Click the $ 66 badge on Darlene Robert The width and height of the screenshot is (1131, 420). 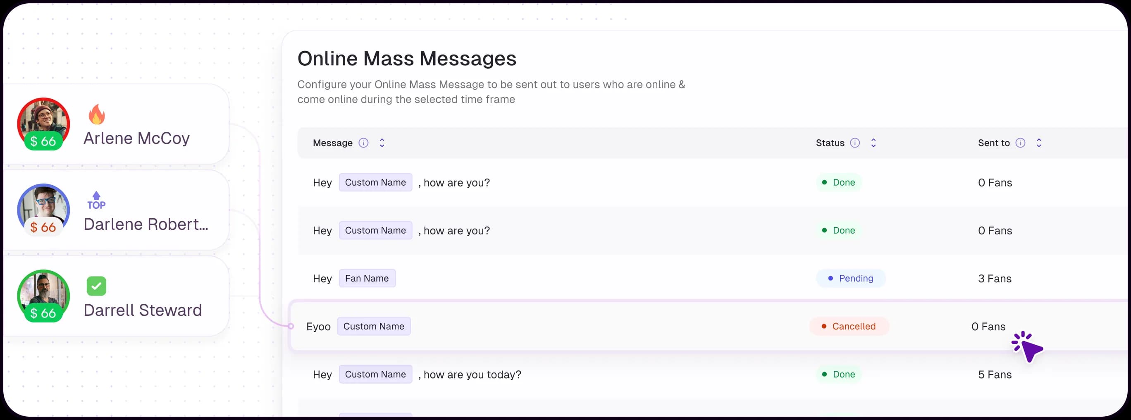pos(43,227)
